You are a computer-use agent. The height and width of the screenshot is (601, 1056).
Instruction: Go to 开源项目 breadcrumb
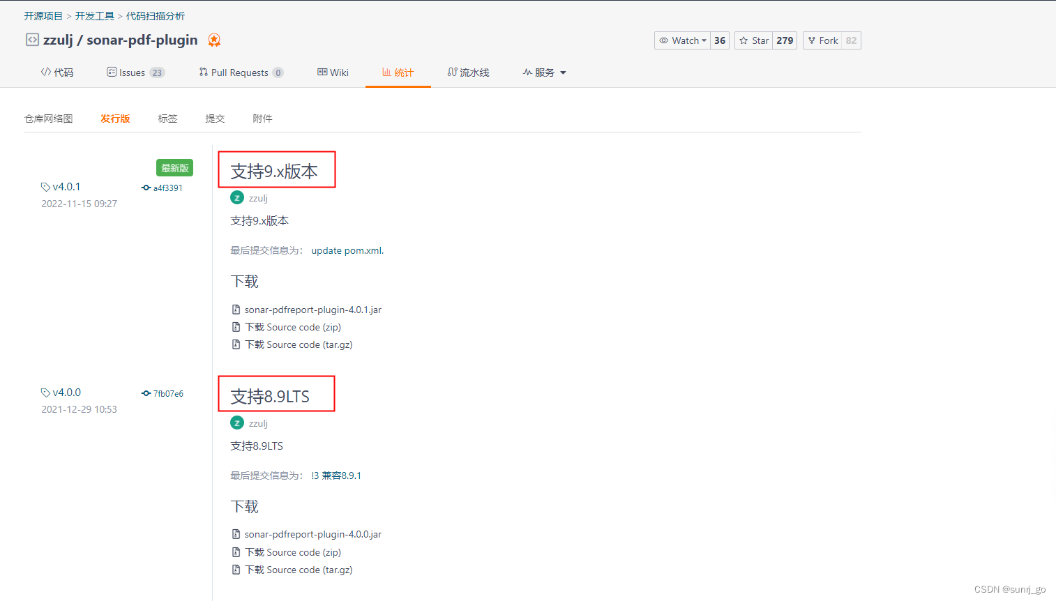pyautogui.click(x=43, y=16)
